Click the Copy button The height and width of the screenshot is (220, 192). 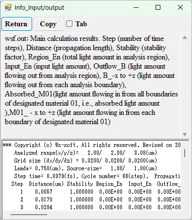pos(49,24)
